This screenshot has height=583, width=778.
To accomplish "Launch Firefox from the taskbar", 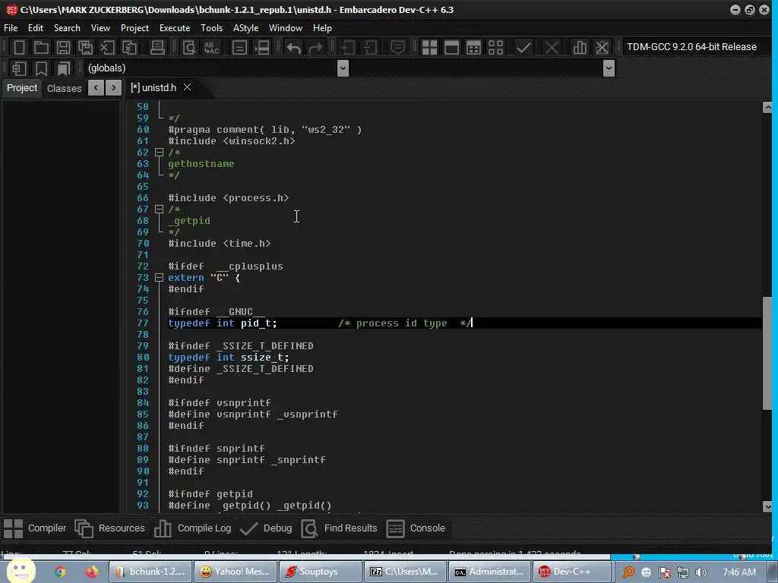I will point(92,572).
